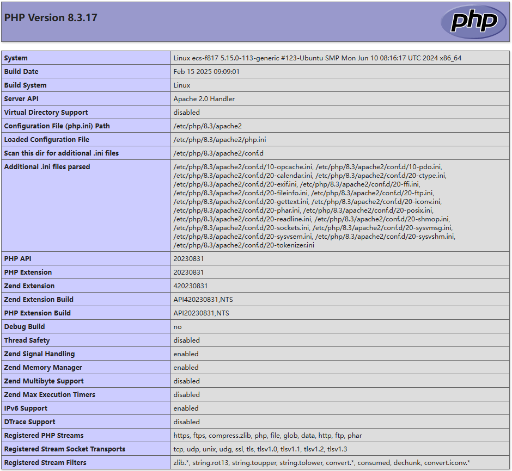Select the Apache 2.0 Handler value

tap(204, 99)
